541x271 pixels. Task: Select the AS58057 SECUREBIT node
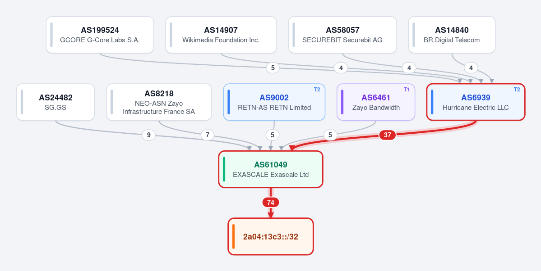[342, 35]
